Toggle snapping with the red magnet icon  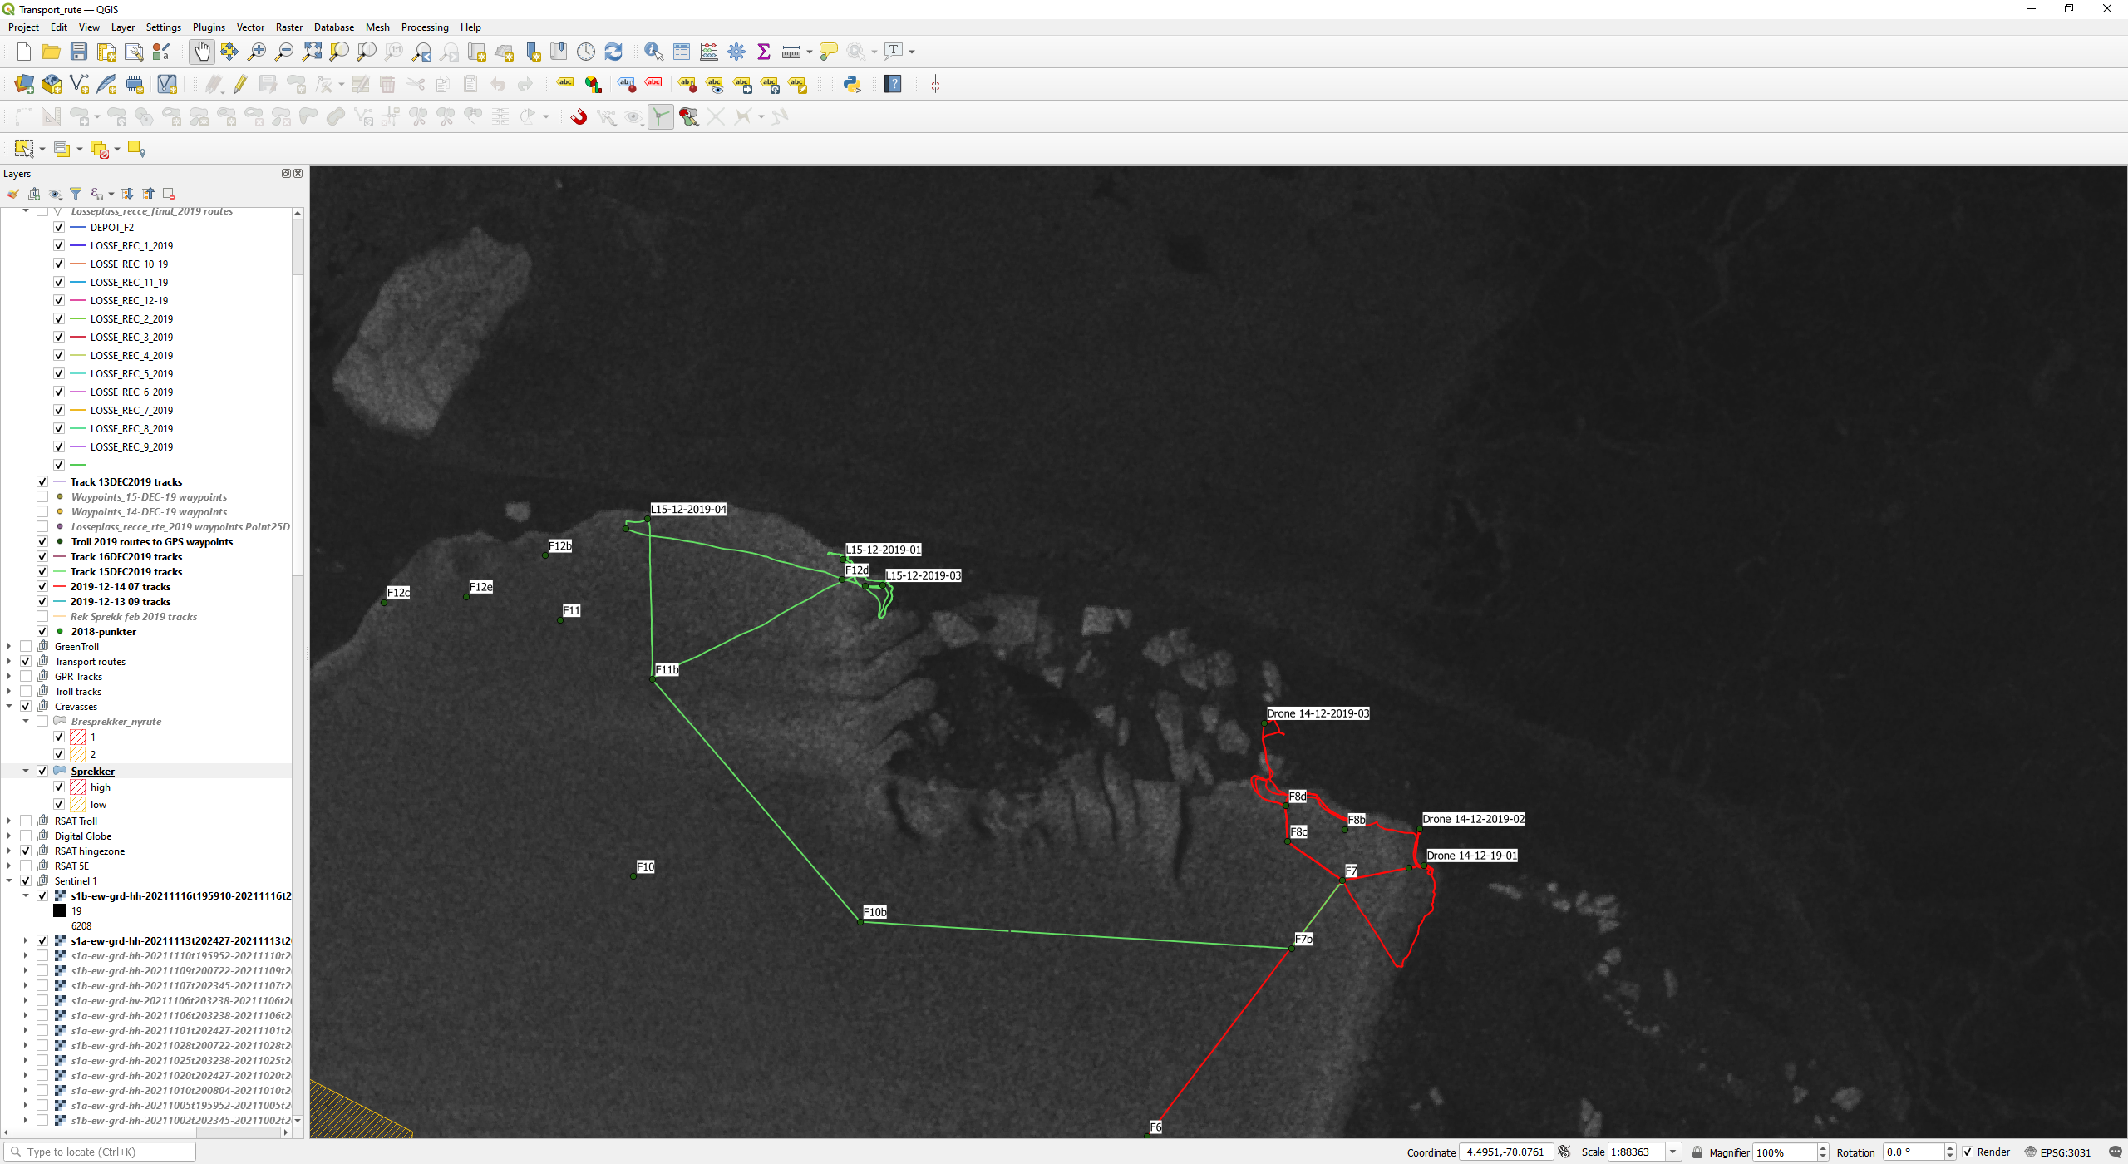[x=579, y=116]
